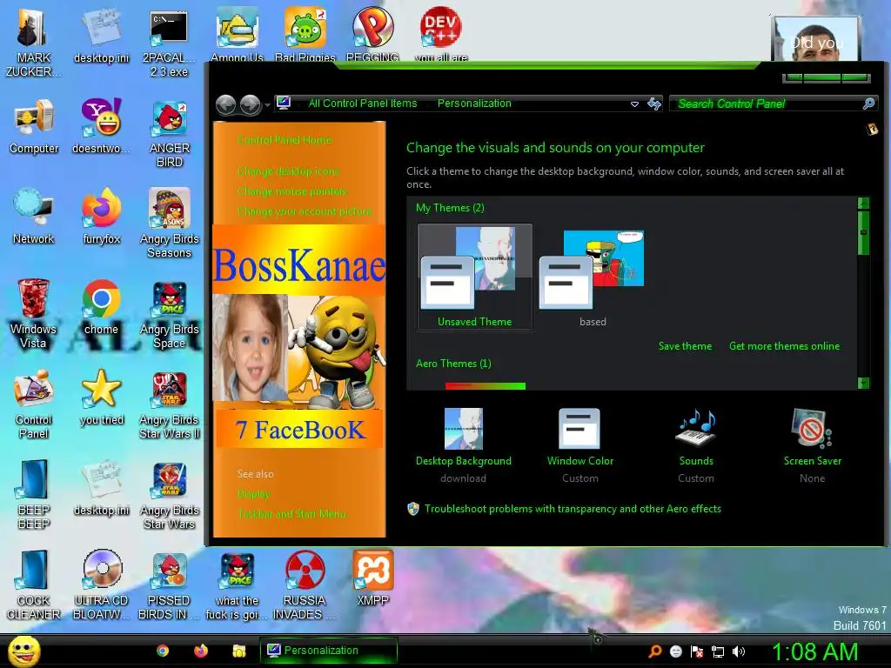Image resolution: width=891 pixels, height=668 pixels.
Task: Click the Forward navigation arrow
Action: pyautogui.click(x=250, y=104)
